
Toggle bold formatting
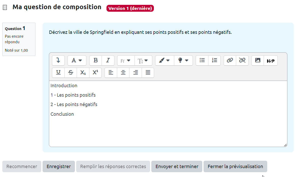point(96,61)
